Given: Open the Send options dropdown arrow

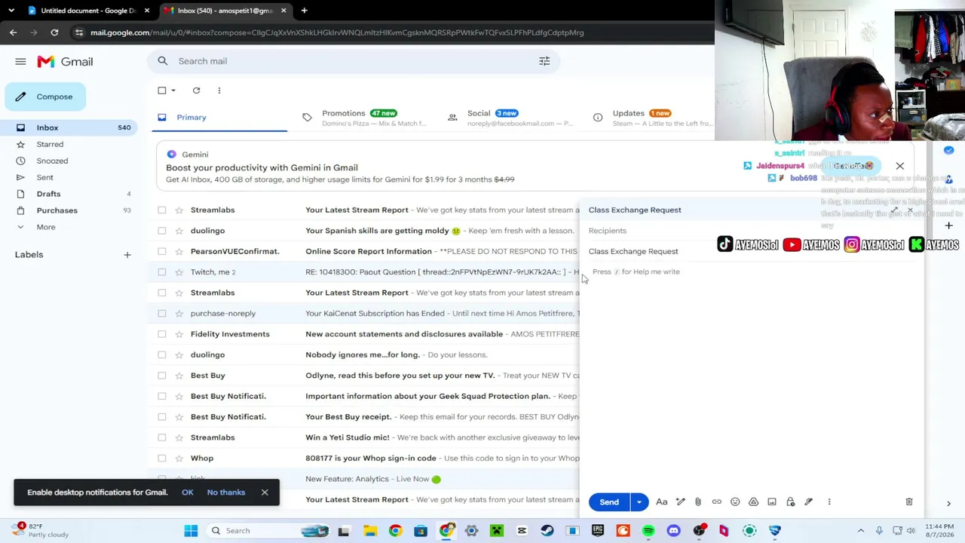Looking at the screenshot, I should point(639,502).
